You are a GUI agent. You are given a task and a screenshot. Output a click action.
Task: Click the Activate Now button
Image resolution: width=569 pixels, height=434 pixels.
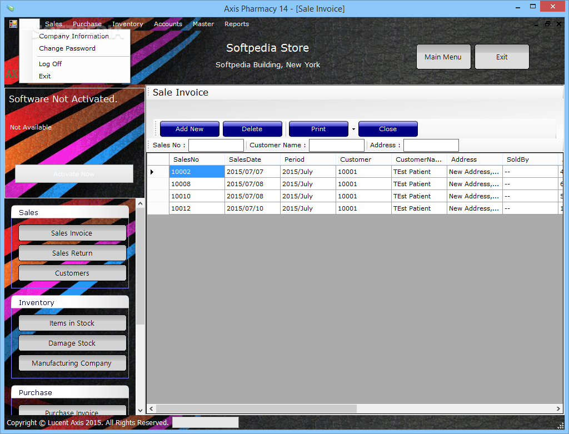tap(74, 174)
